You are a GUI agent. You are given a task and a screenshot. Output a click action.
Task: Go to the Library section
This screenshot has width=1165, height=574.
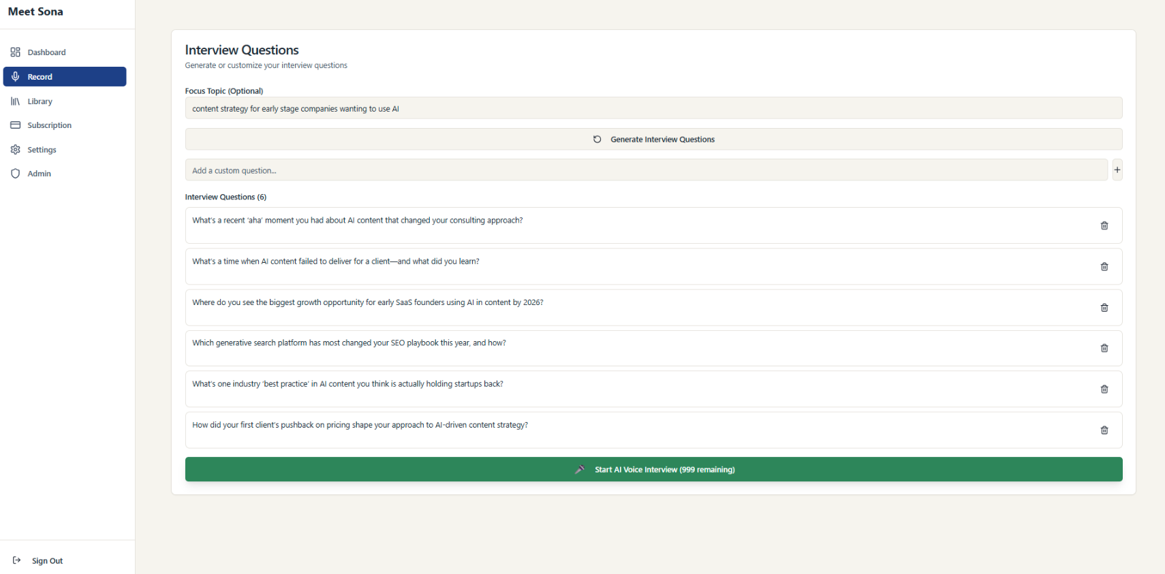(65, 101)
